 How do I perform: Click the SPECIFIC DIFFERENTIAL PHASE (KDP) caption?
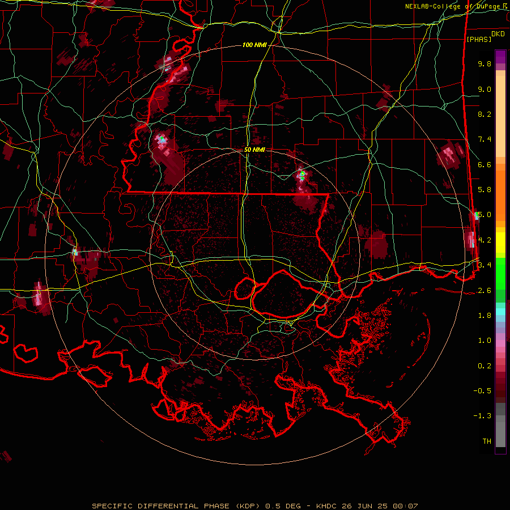(x=175, y=506)
